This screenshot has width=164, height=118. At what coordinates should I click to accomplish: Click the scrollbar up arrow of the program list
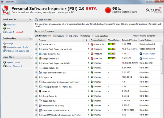tap(162, 44)
